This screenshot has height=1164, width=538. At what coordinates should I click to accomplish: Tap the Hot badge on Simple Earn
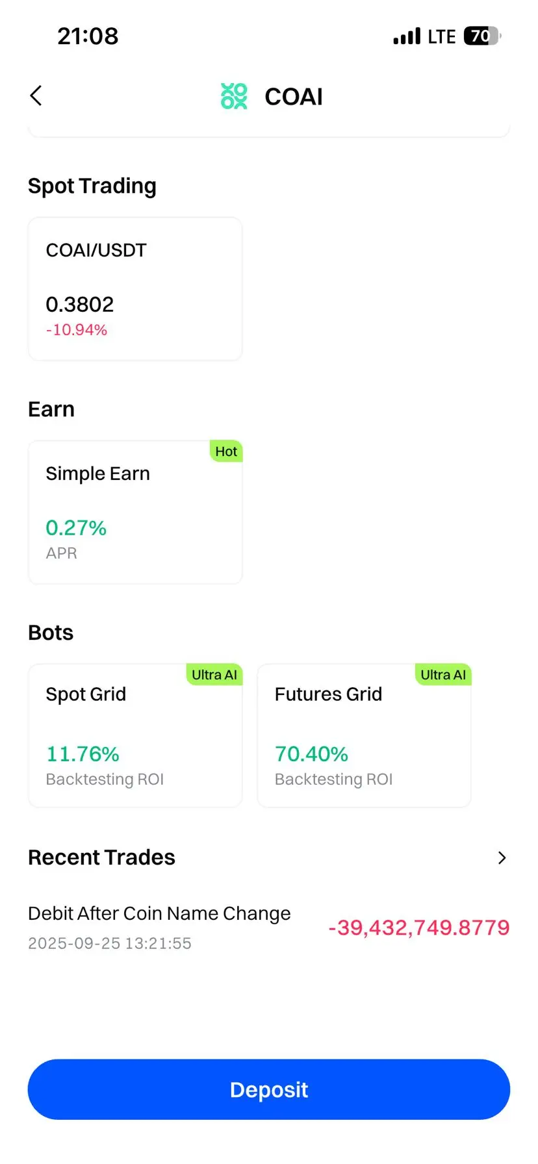[226, 451]
